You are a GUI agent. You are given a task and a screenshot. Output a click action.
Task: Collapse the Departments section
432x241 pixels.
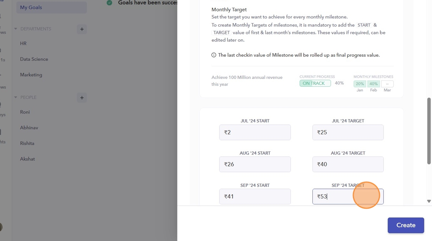click(16, 29)
